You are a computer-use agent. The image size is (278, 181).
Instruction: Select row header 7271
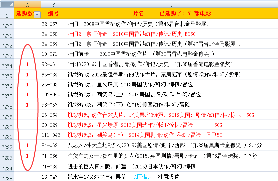click(7, 34)
